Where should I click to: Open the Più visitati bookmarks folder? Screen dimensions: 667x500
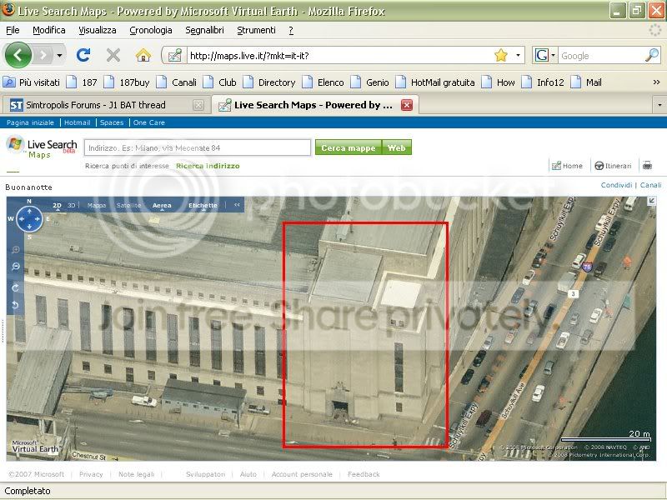point(32,82)
